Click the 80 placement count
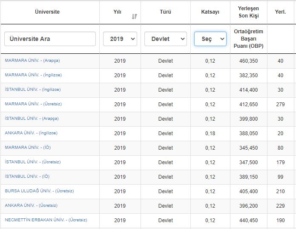296x229 pixels. 280,148
